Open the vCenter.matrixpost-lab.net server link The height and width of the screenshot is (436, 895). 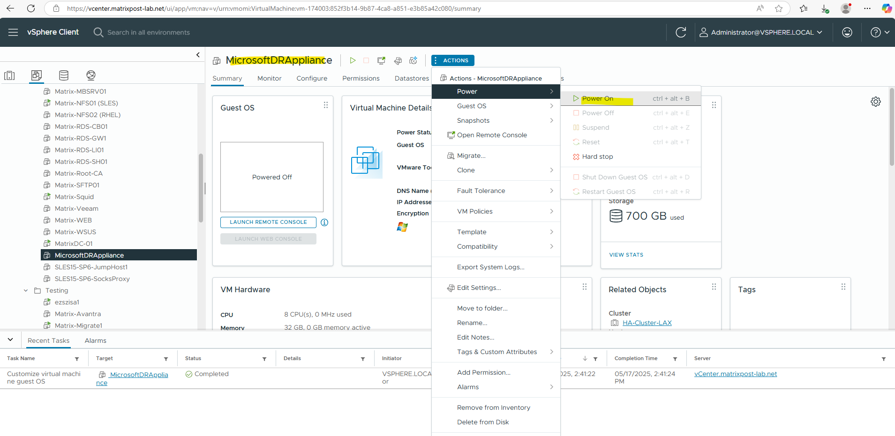(x=736, y=374)
